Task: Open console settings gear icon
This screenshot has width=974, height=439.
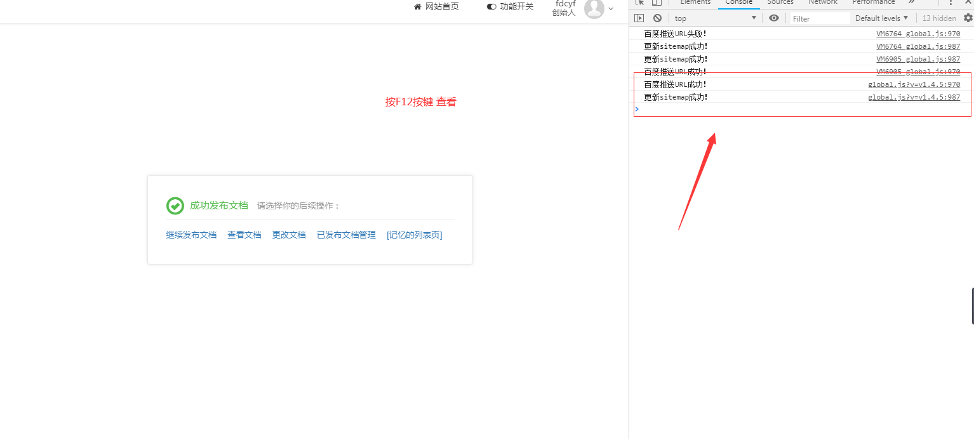Action: pos(968,18)
